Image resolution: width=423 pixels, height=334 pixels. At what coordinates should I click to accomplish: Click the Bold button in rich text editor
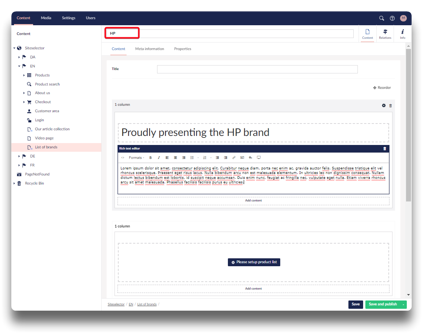(x=151, y=158)
